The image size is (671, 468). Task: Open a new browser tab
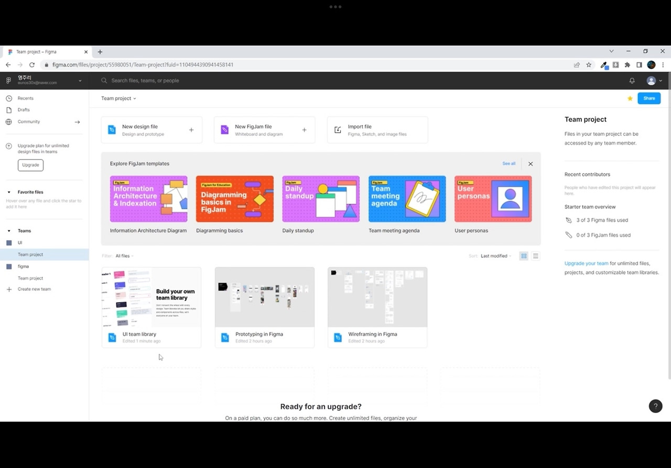point(100,52)
